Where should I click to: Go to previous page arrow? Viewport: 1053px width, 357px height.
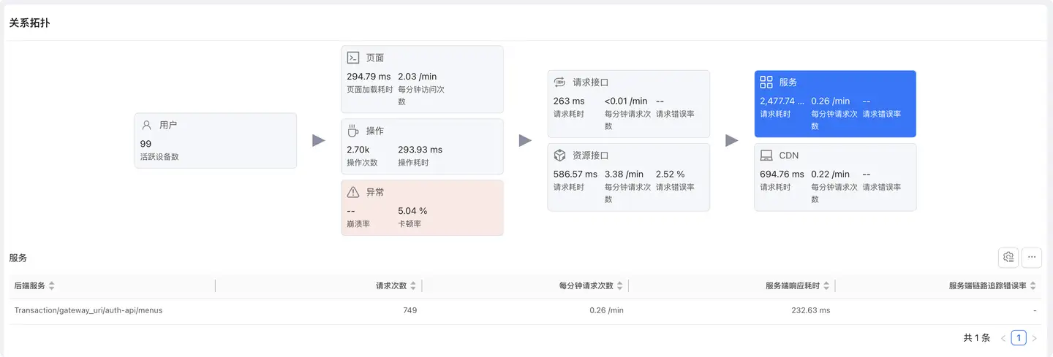pyautogui.click(x=1003, y=338)
